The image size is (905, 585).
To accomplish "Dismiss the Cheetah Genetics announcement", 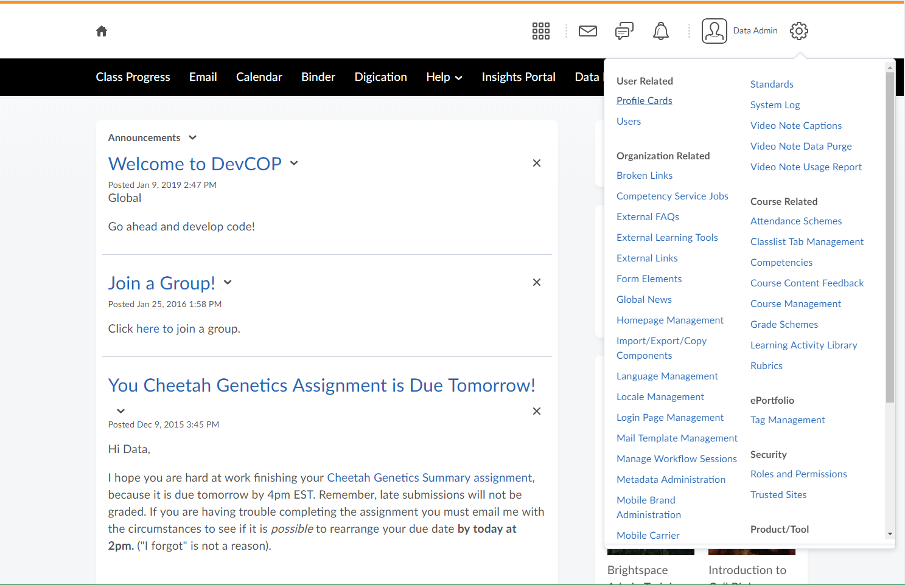I will (x=536, y=411).
